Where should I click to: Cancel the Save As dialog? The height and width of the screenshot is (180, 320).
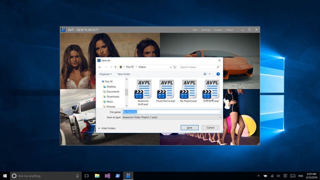click(x=210, y=128)
